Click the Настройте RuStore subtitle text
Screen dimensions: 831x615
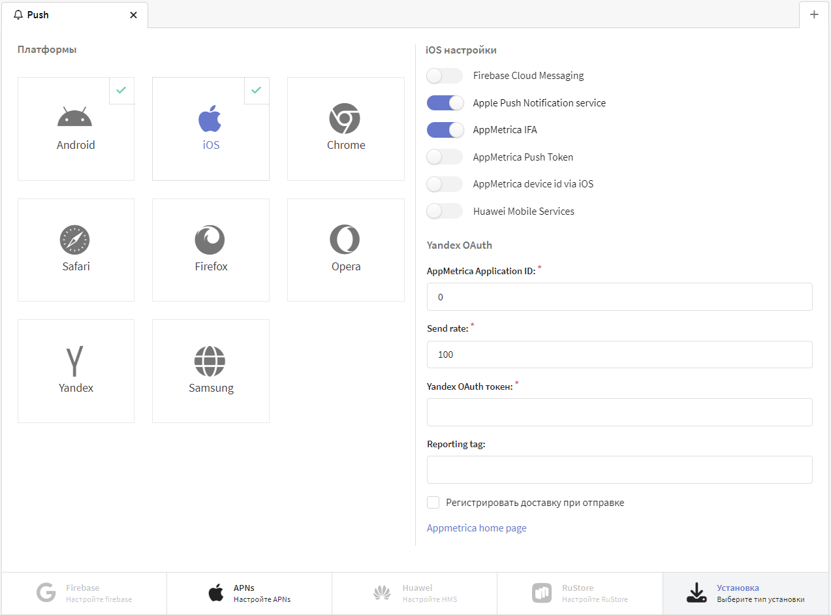[x=595, y=599]
